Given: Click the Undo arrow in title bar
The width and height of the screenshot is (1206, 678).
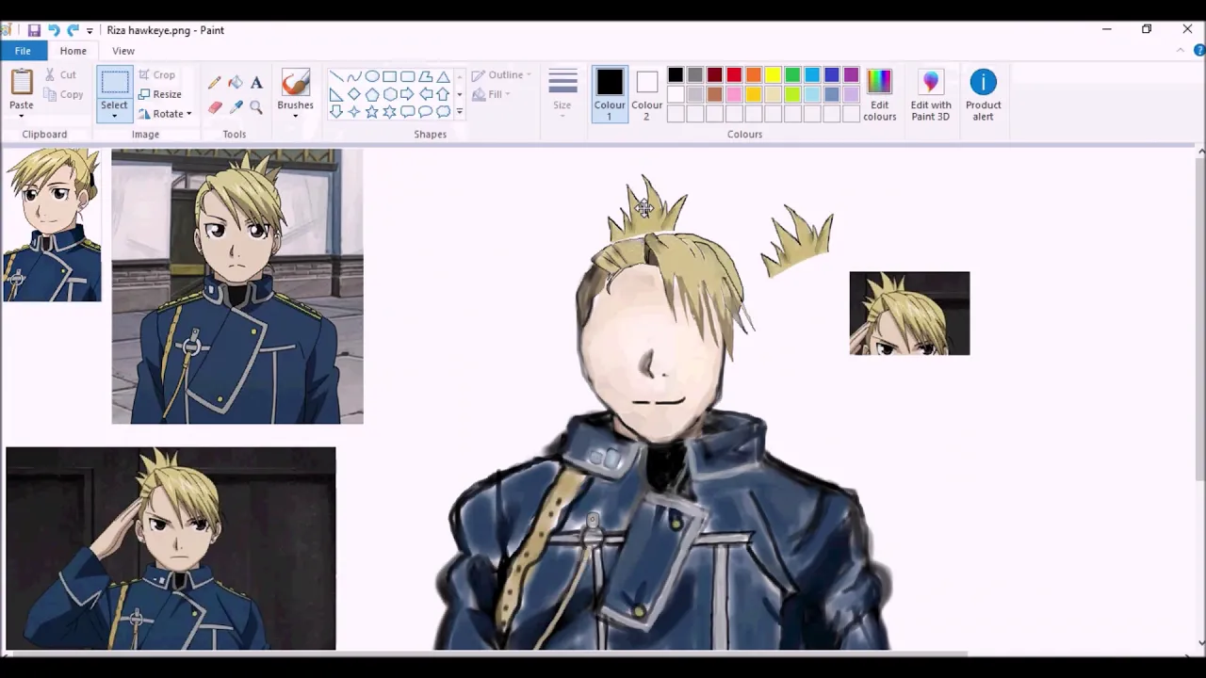Looking at the screenshot, I should point(54,30).
